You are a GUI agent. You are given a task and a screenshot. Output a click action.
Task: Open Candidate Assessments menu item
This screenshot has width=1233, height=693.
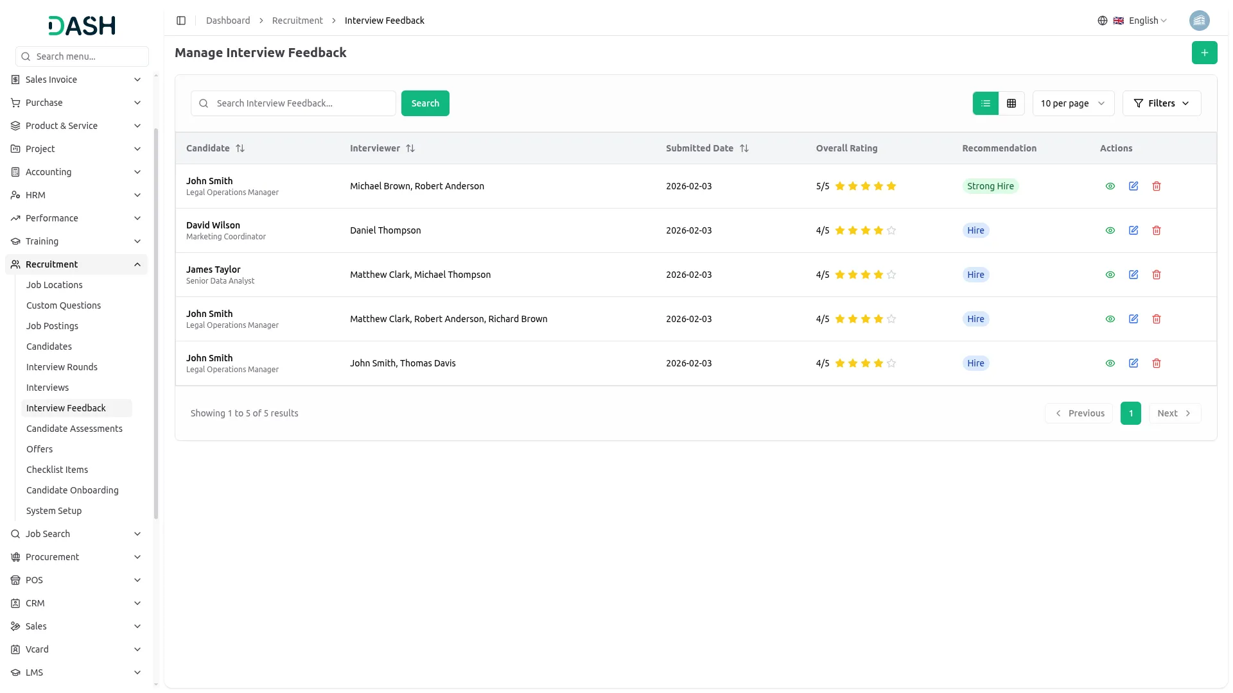(74, 429)
